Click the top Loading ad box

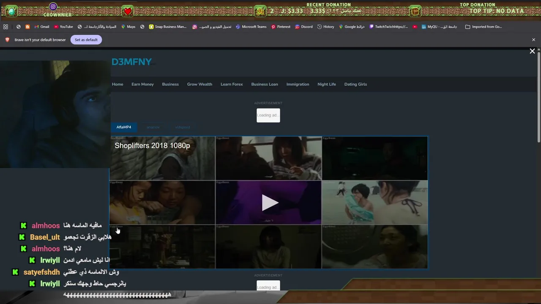(x=268, y=115)
